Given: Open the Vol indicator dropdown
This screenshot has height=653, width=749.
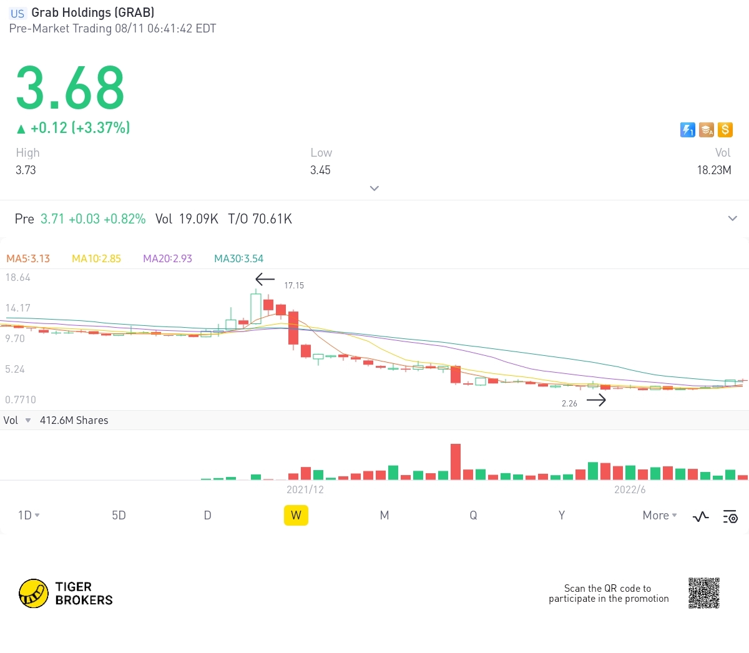Looking at the screenshot, I should (x=17, y=420).
